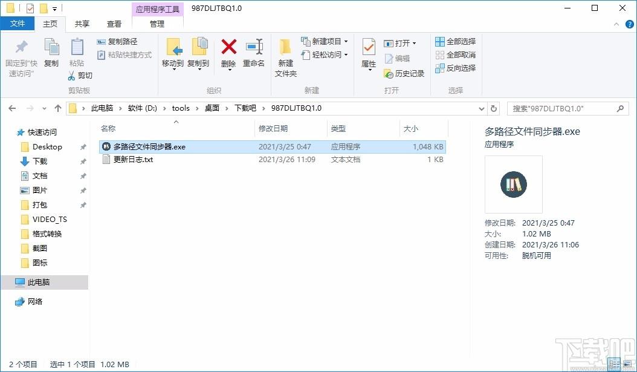The image size is (637, 372).
Task: Create a New folder
Action: coord(286,57)
